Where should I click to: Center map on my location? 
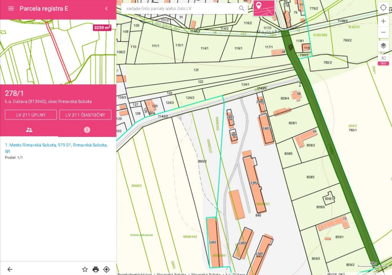[x=383, y=8]
